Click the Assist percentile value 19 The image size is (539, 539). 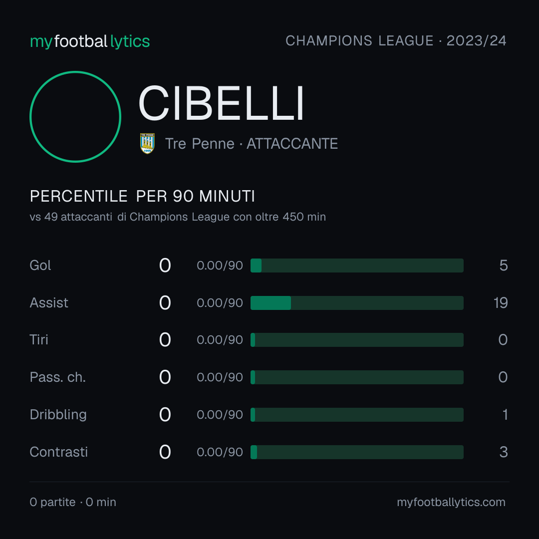click(501, 303)
